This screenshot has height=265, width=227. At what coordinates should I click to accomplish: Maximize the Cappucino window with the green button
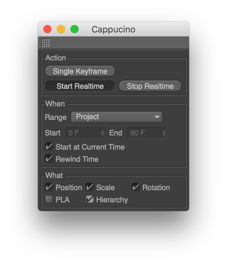(x=75, y=29)
